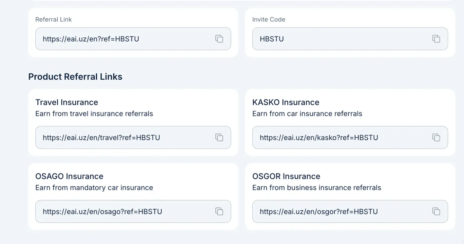Select the osago?ref=HBSTU URL field
The image size is (464, 244).
point(133,211)
